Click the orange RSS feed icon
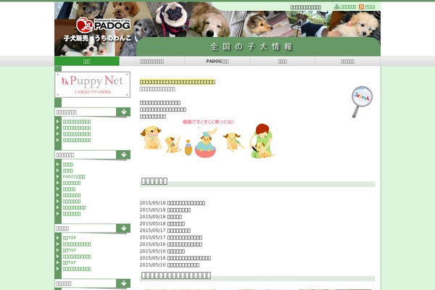 (361, 7)
